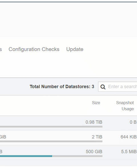Click the 0.98 TiB datastore usage bar

pyautogui.click(x=51, y=127)
